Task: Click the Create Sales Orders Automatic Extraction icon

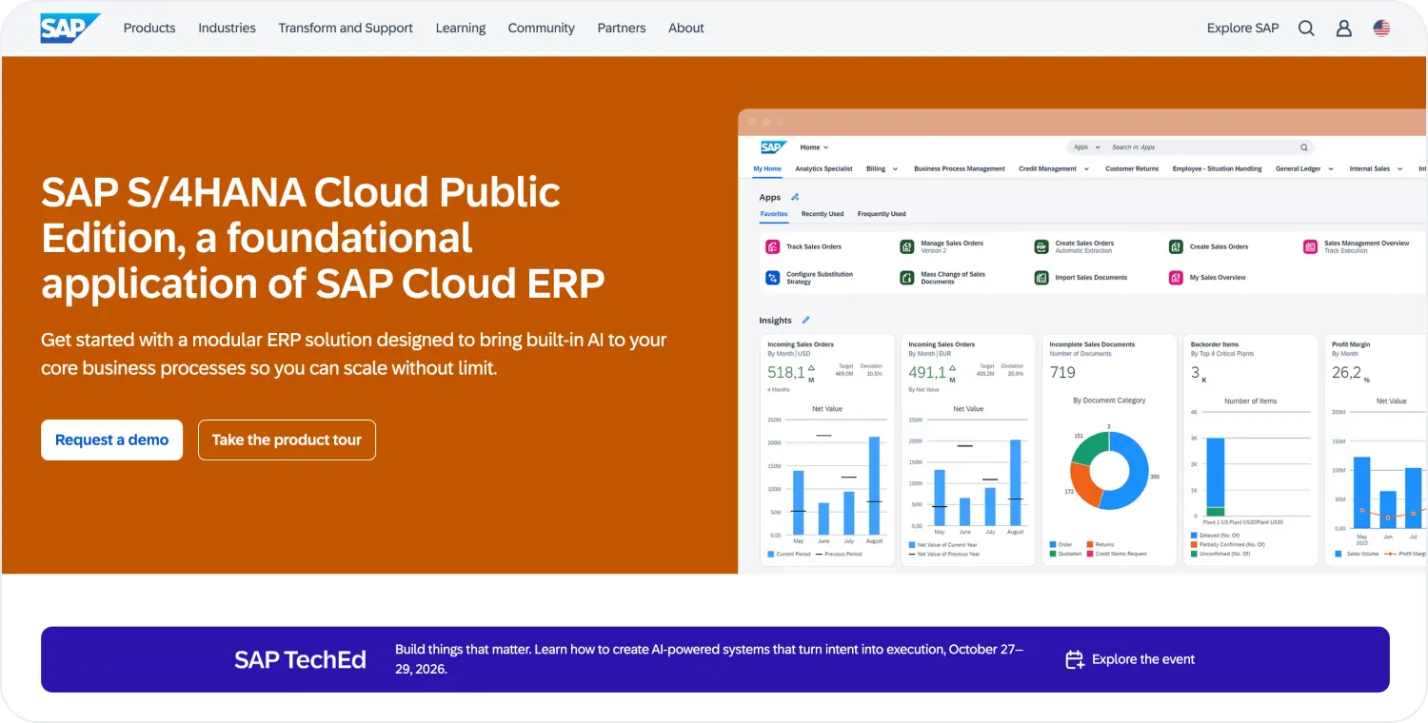Action: point(1041,246)
